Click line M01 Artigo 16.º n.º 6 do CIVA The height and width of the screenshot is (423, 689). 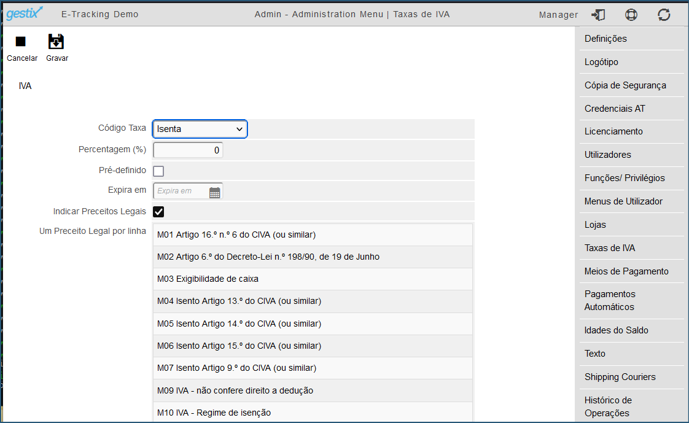[x=313, y=235]
